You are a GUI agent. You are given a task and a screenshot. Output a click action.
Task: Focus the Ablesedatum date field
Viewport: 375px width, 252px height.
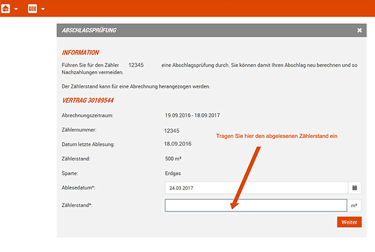(x=256, y=188)
